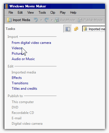Open the Imported media location dropdown

coord(94,29)
